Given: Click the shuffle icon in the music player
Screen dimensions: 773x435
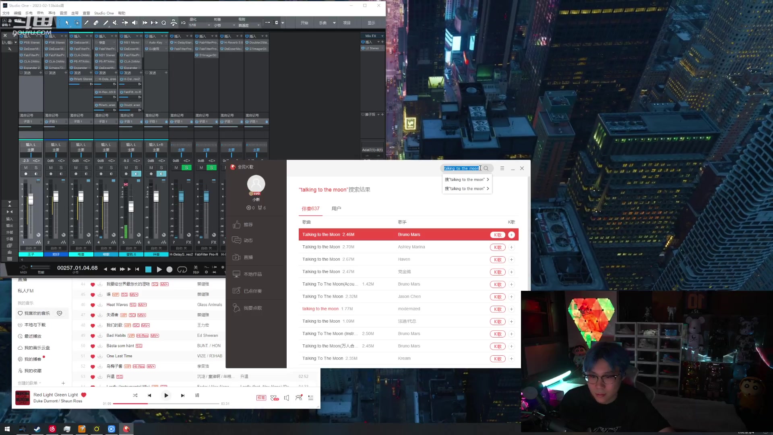Looking at the screenshot, I should point(135,396).
